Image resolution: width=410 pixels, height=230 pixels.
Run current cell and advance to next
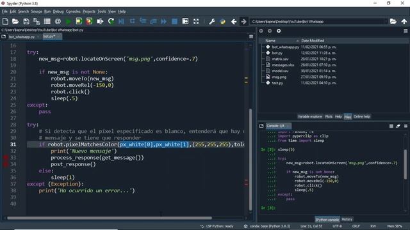[x=89, y=21]
